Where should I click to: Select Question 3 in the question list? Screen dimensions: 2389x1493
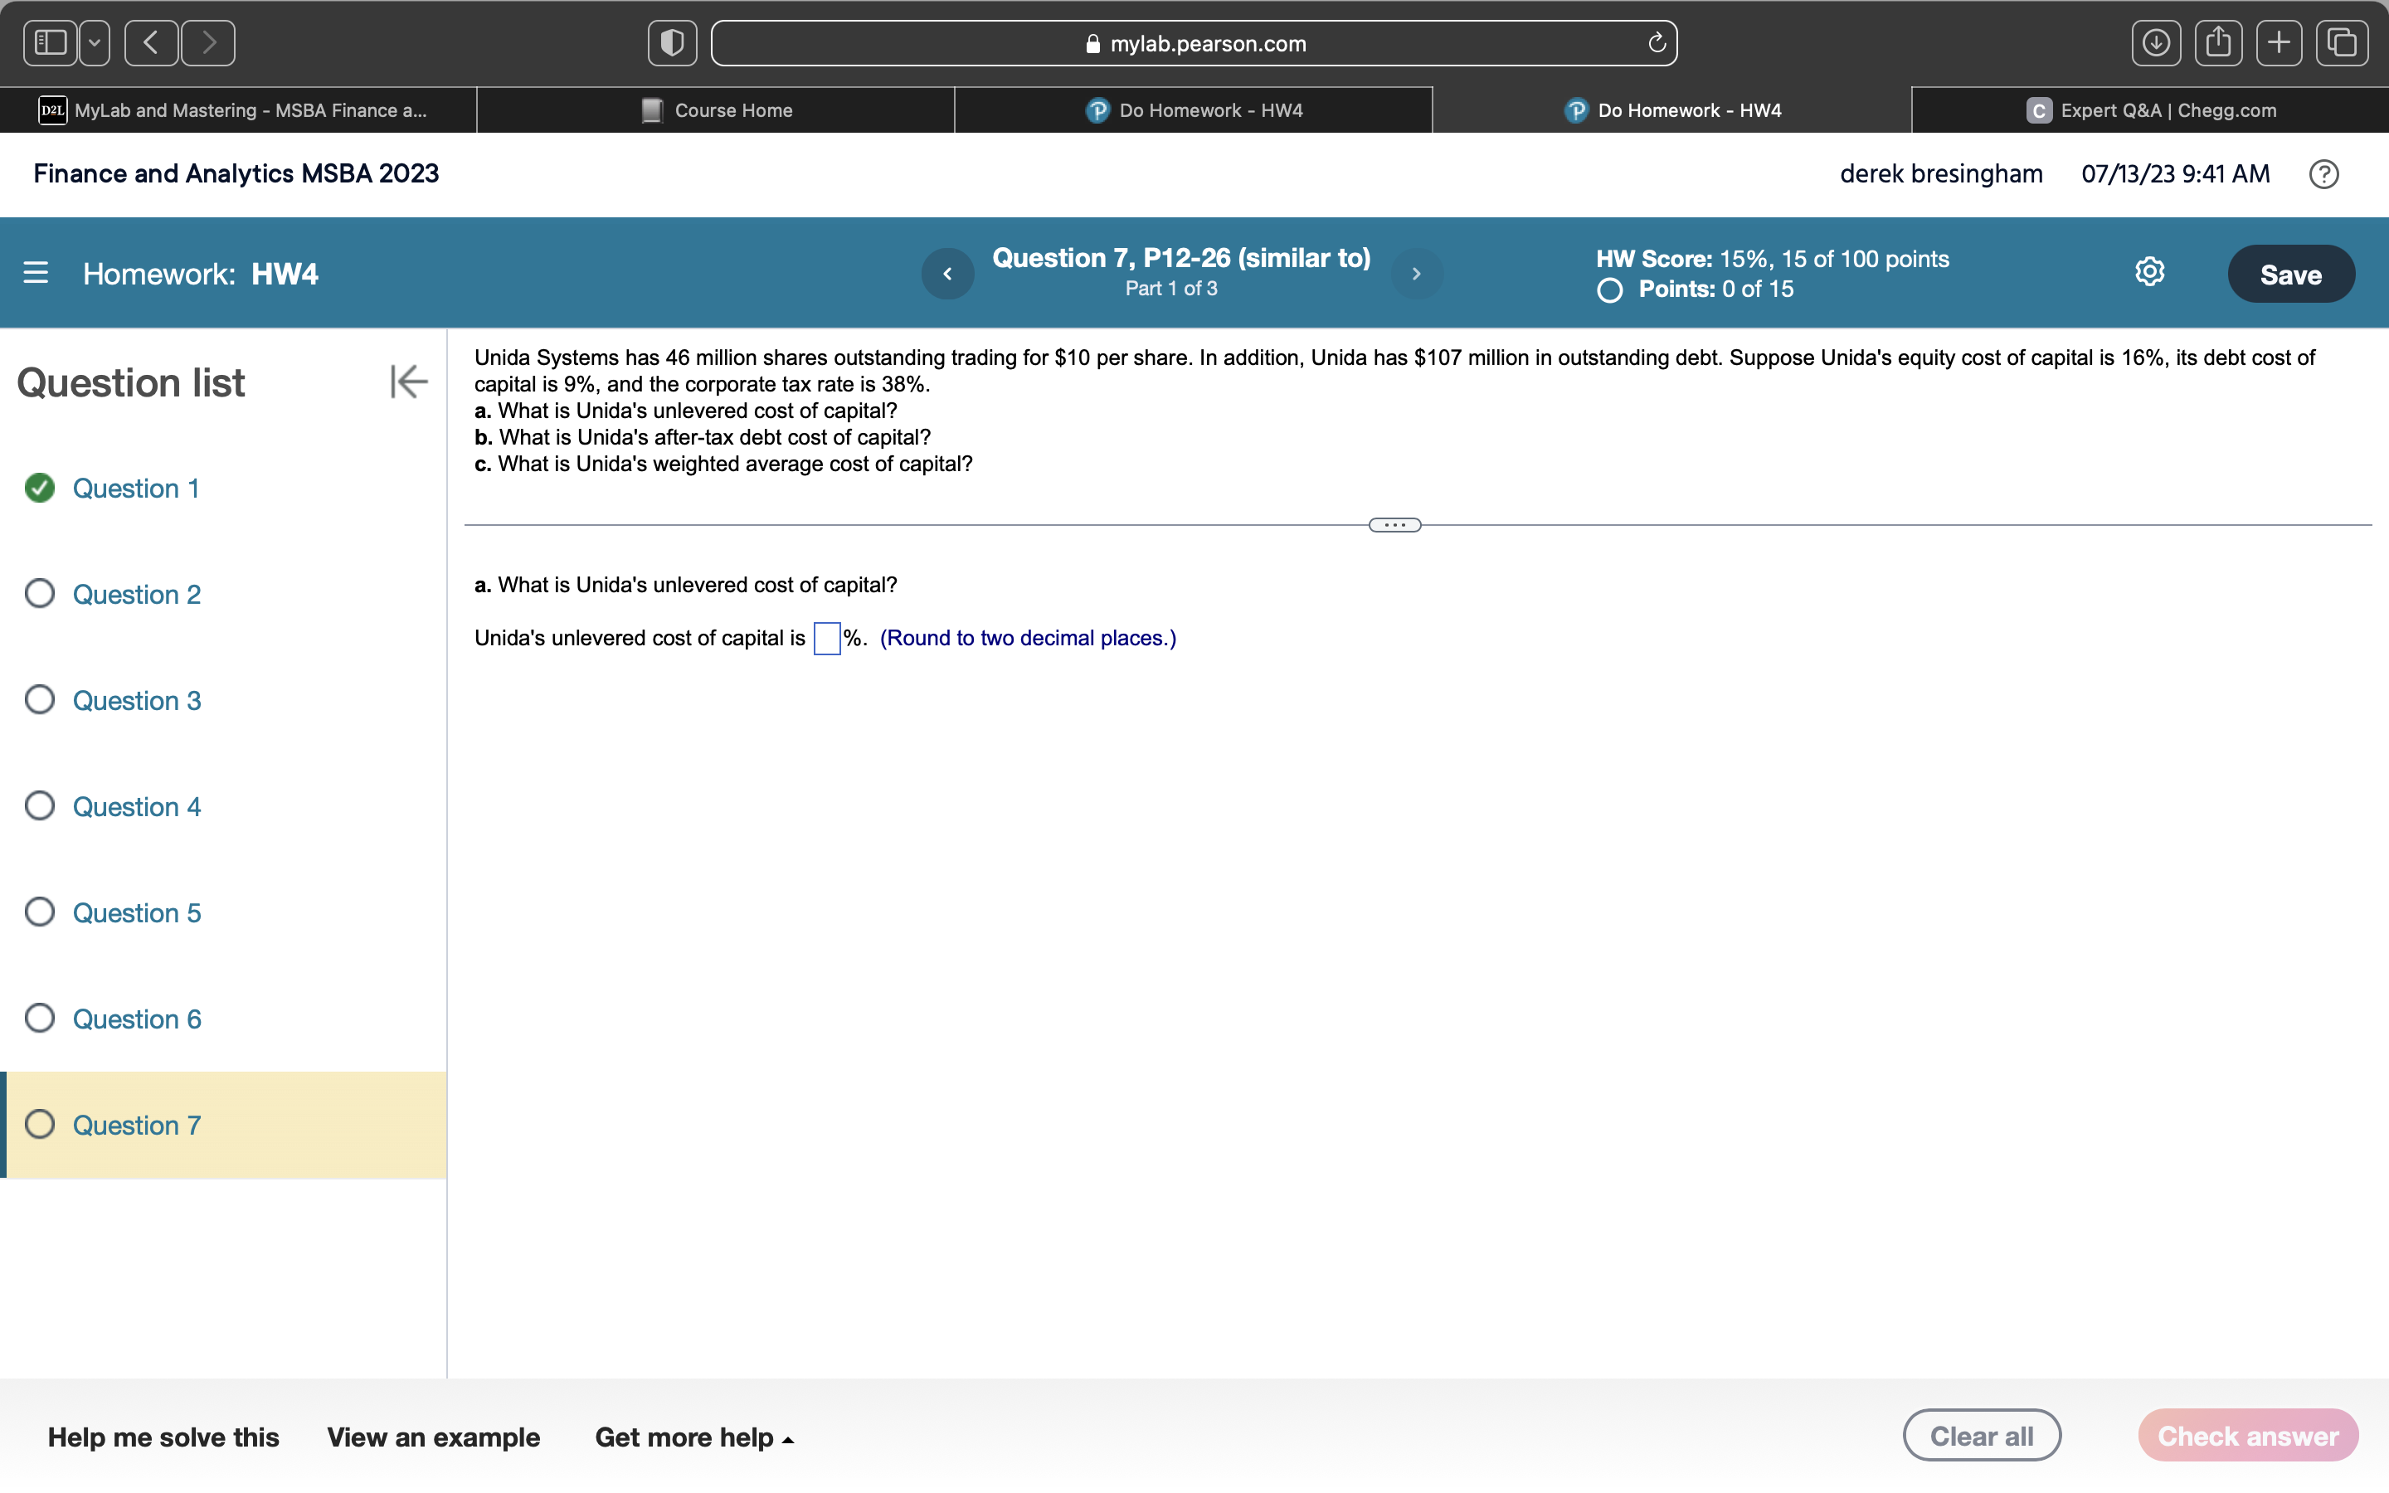[134, 698]
